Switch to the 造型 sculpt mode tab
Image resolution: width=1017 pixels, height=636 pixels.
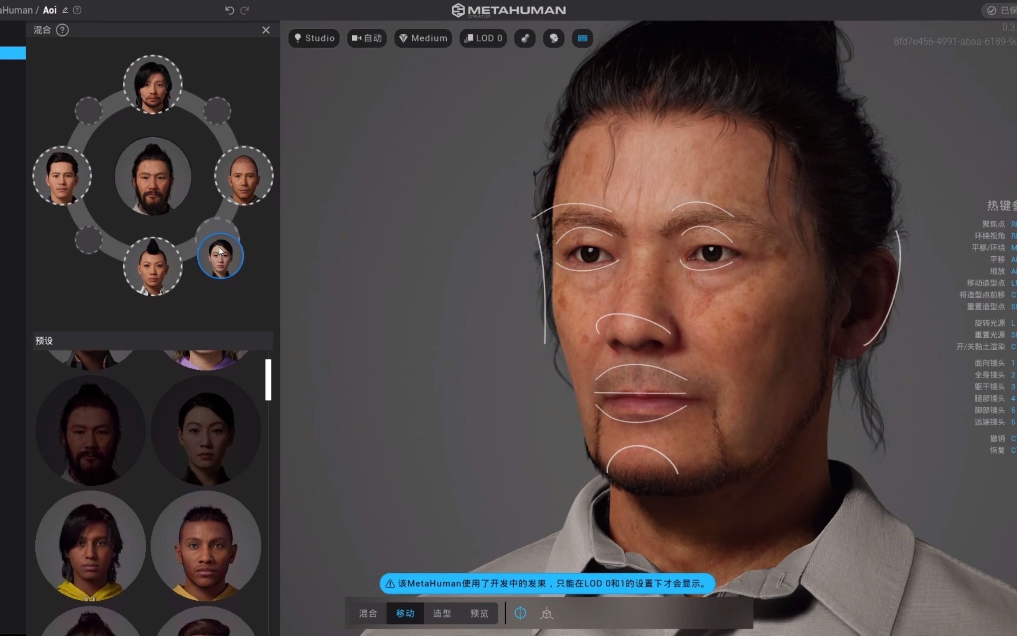point(442,613)
